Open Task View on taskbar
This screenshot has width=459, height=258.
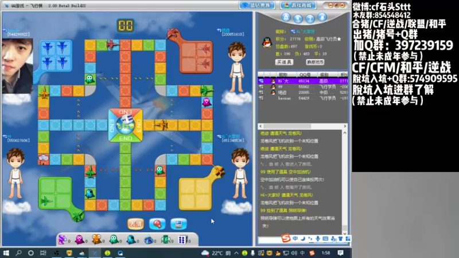pyautogui.click(x=43, y=253)
